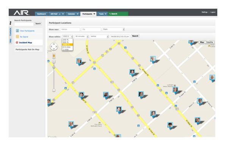Switch to Map view button
Viewport: 226px width, 146px height.
tap(202, 42)
